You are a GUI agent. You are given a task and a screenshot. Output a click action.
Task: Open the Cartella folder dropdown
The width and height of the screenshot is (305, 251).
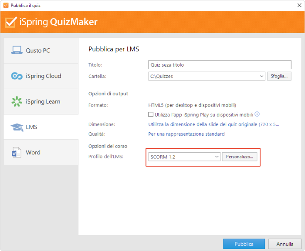(x=261, y=76)
